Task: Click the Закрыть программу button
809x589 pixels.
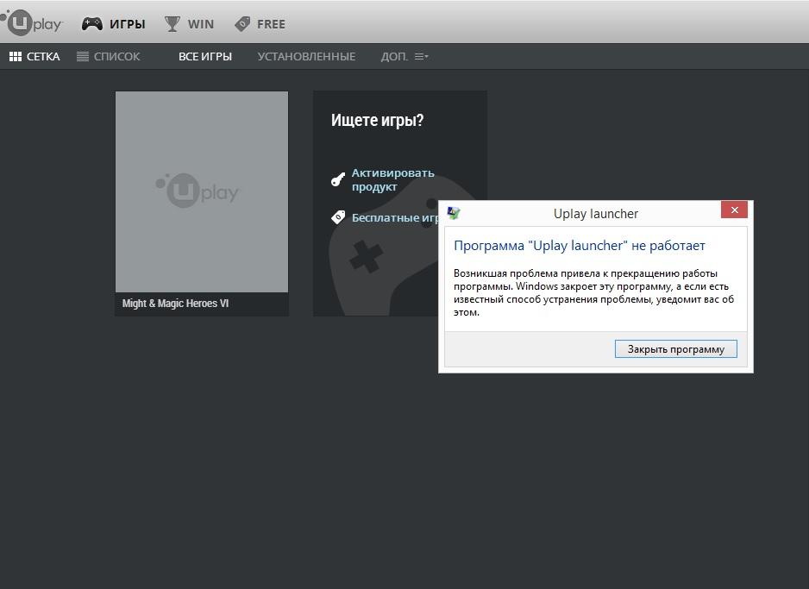Action: click(676, 349)
